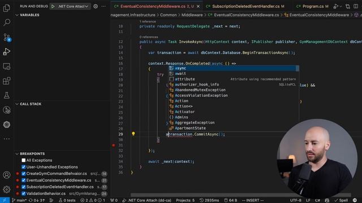The image size is (362, 203).
Task: Open Run and Debug more actions menu
Action: pos(104,6)
